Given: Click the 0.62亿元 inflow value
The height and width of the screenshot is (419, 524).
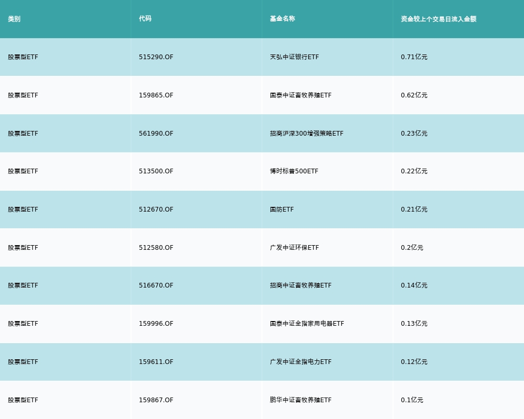Looking at the screenshot, I should click(414, 95).
